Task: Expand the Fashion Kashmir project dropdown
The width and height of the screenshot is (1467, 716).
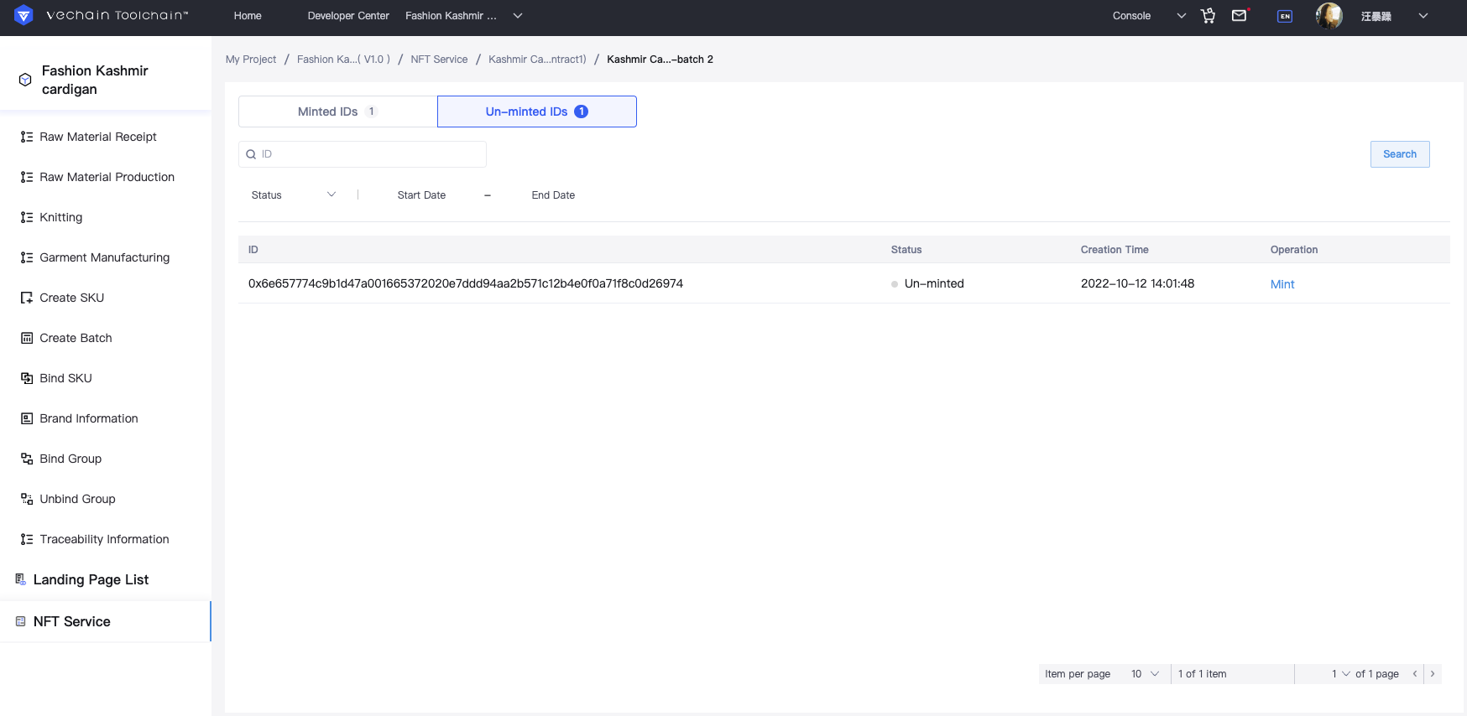Action: (x=518, y=16)
